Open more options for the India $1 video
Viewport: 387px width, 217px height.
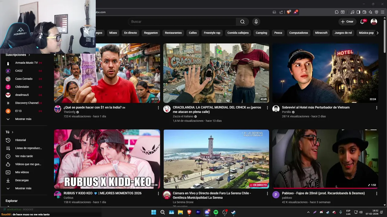[x=158, y=108]
